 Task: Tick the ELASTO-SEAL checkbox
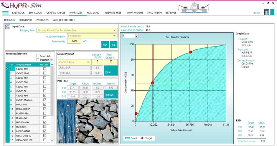click(45, 113)
